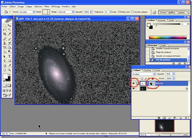Open status bar document info triangle menu
Viewport: 192px width, 138px height.
coord(46,134)
